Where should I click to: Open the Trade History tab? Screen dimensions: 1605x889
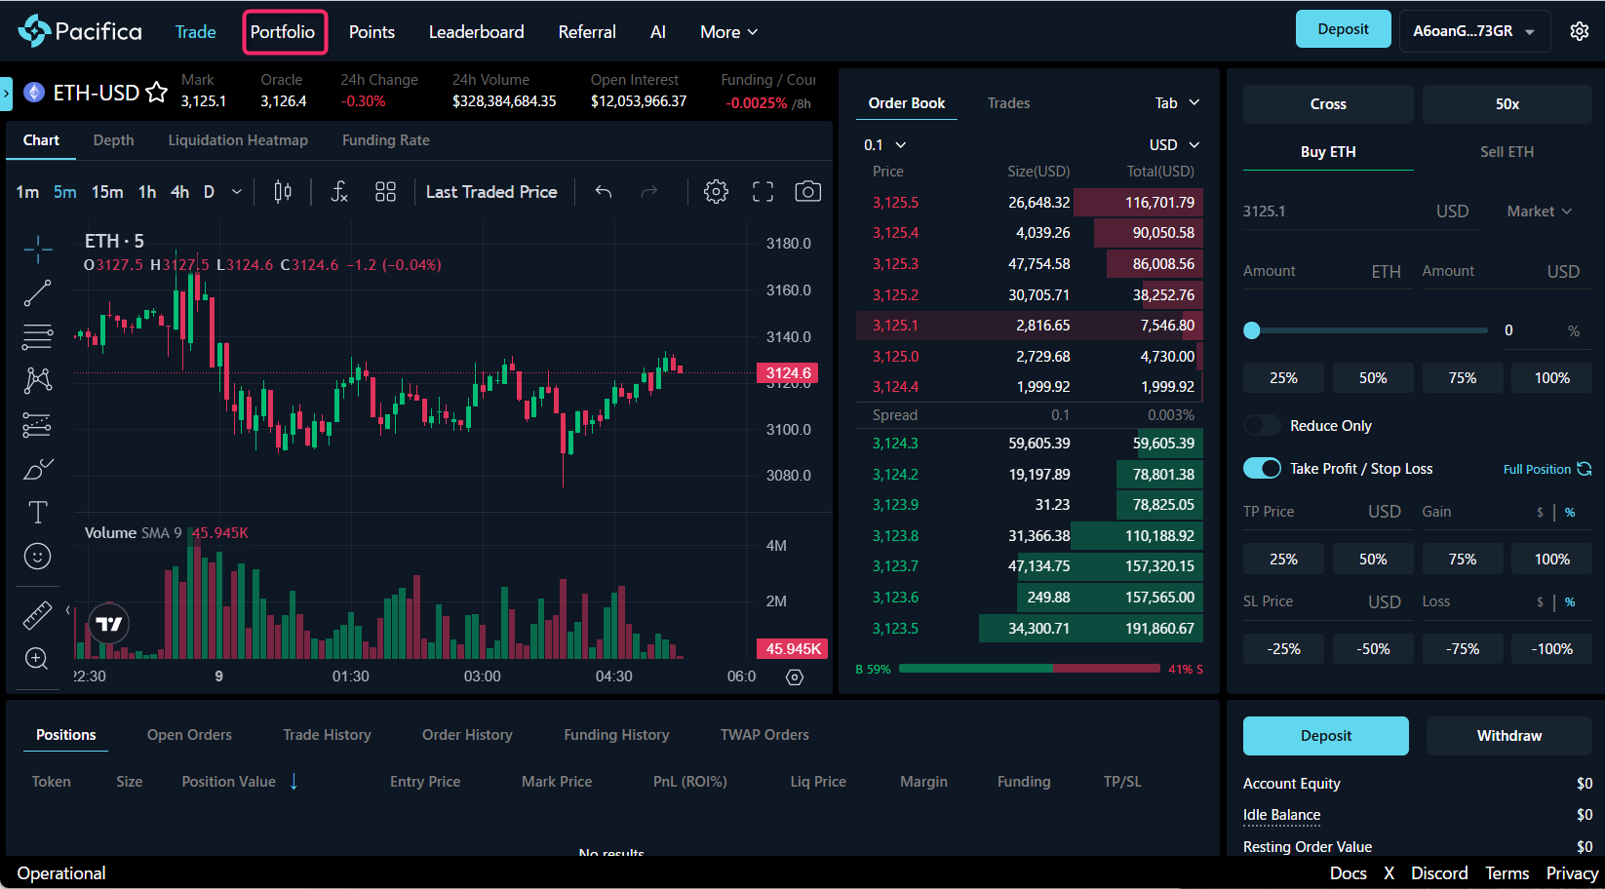click(327, 735)
